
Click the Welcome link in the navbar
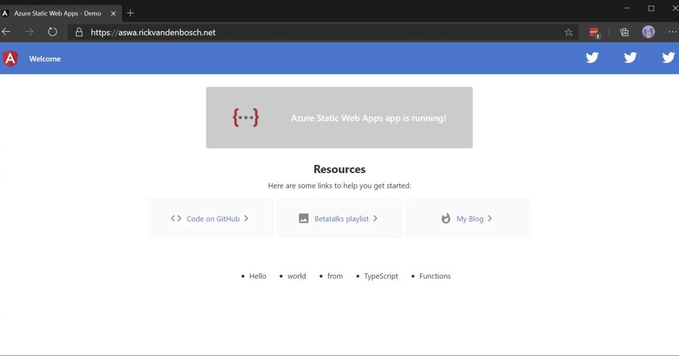tap(45, 58)
